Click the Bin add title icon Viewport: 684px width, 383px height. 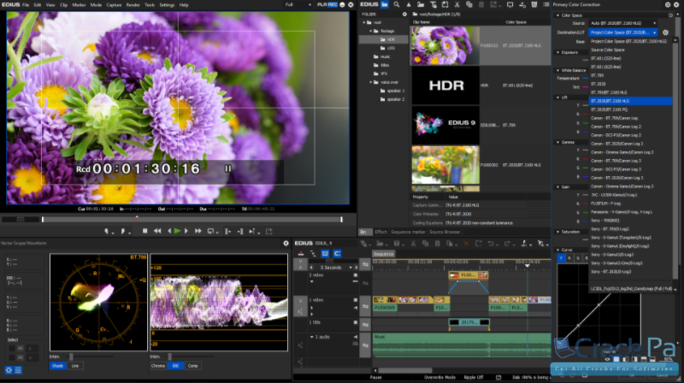pos(433,4)
